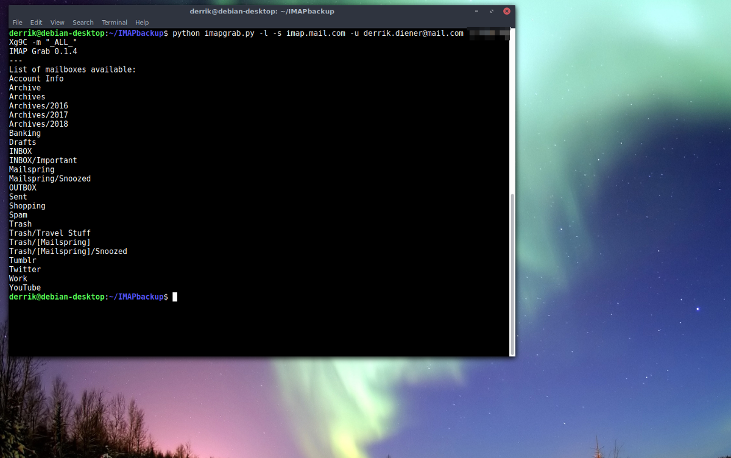Click the redacted password block in the command

pyautogui.click(x=490, y=34)
